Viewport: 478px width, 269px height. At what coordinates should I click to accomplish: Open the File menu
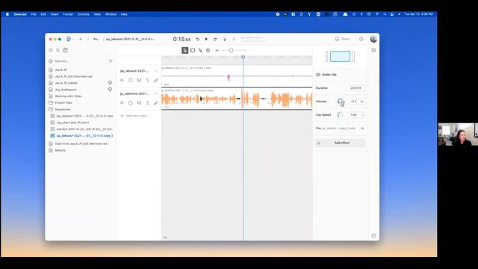(x=34, y=14)
